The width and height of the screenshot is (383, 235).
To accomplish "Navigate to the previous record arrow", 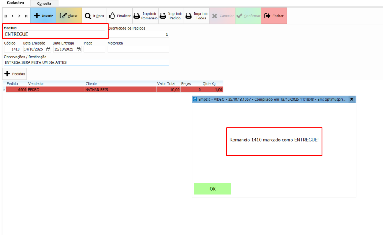I will tap(13, 16).
